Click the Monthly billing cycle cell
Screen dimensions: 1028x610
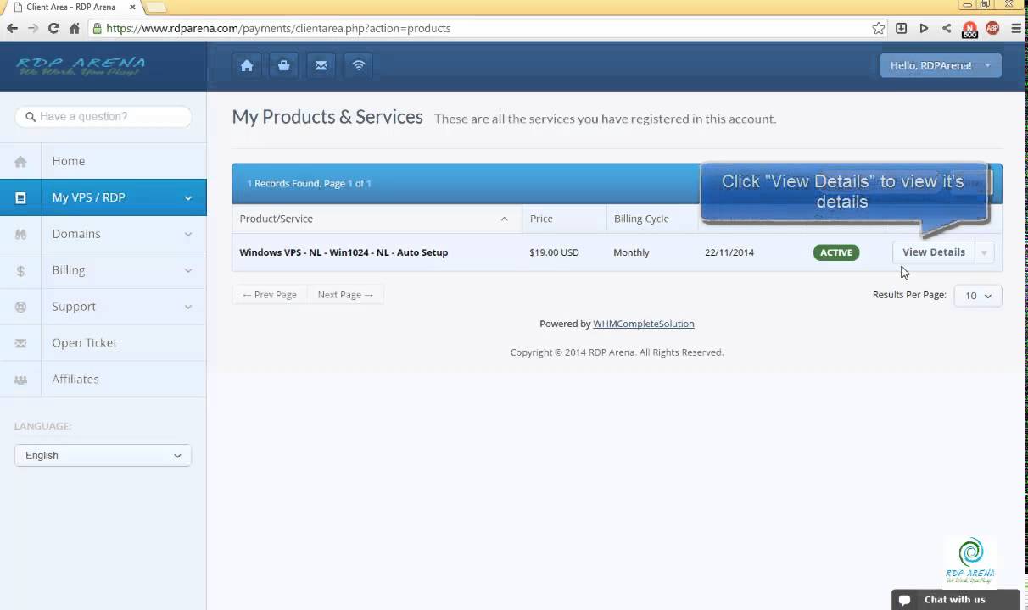tap(631, 252)
